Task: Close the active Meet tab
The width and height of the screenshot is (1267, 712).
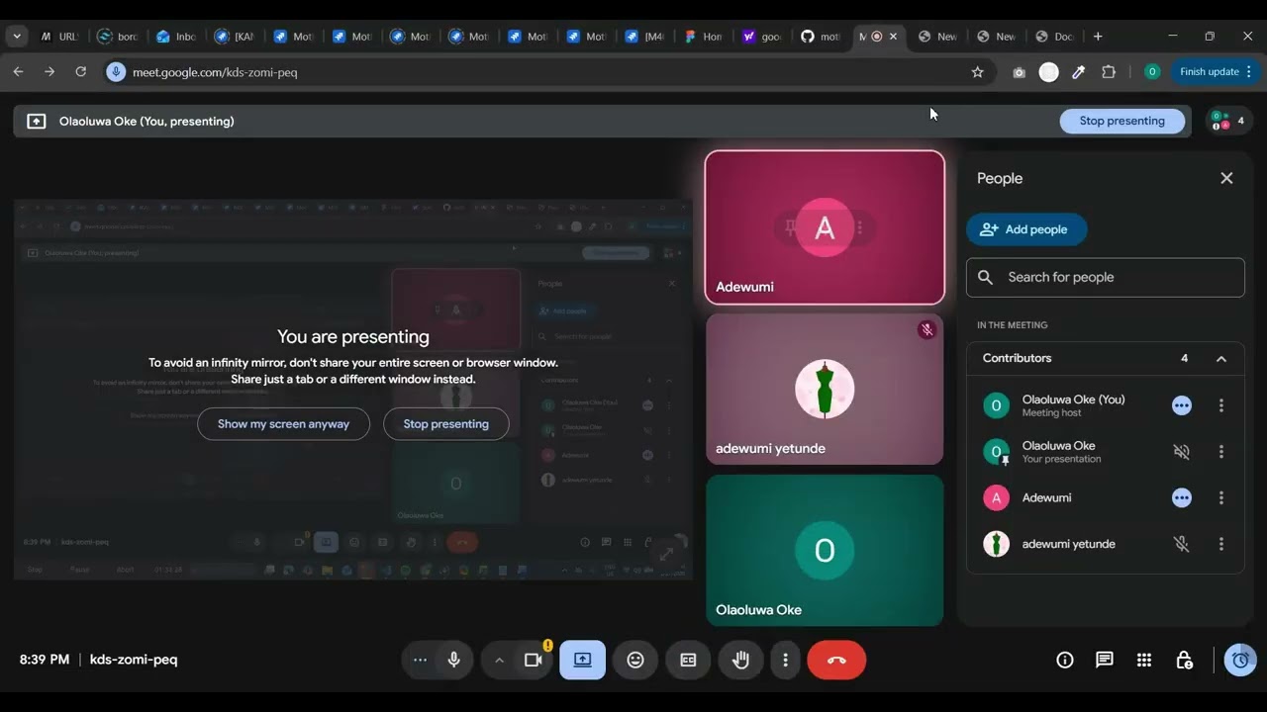Action: 893,37
